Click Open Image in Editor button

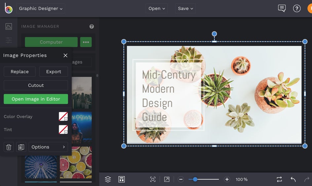[36, 99]
